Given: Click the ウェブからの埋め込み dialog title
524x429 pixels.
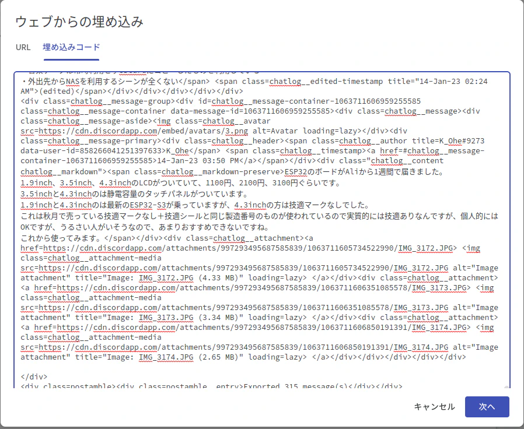Looking at the screenshot, I should [79, 22].
